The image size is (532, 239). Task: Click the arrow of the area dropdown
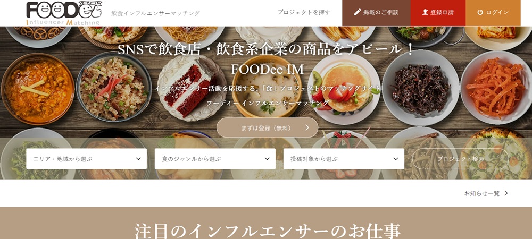[138, 159]
